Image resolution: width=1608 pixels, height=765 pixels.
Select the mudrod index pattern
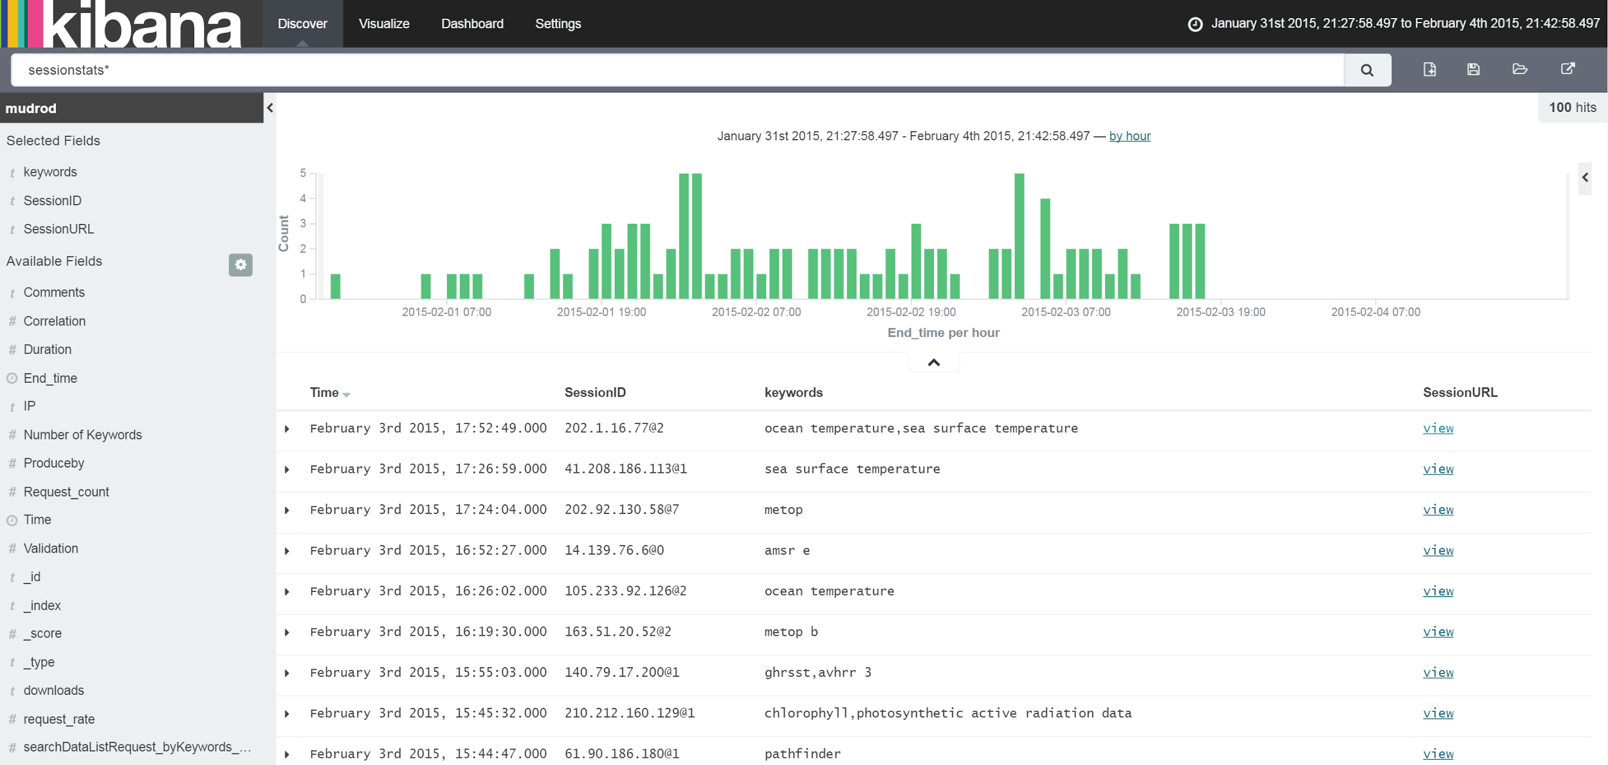pos(31,108)
